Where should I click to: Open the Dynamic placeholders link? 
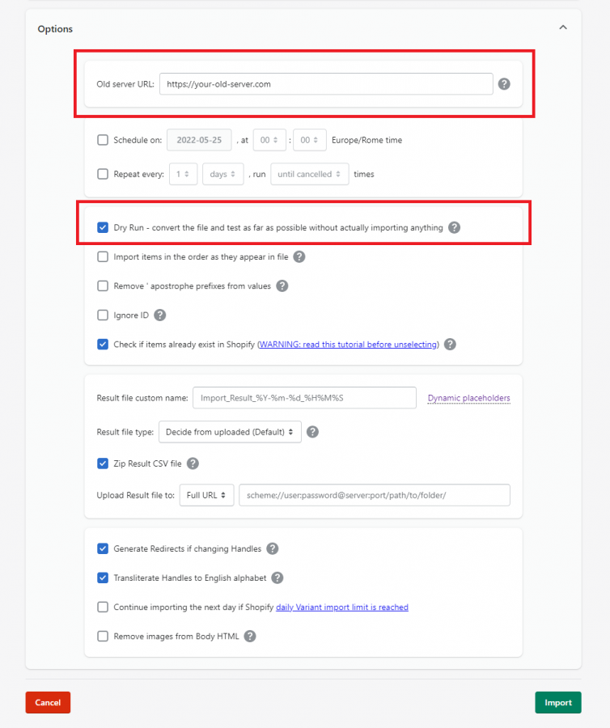click(468, 398)
